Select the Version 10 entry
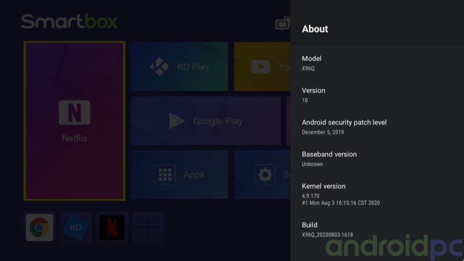Image resolution: width=464 pixels, height=261 pixels. (377, 95)
